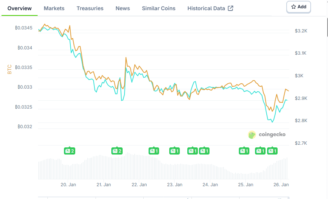
Task: Click the news marker just after 25 Jan
Action: coord(260,151)
